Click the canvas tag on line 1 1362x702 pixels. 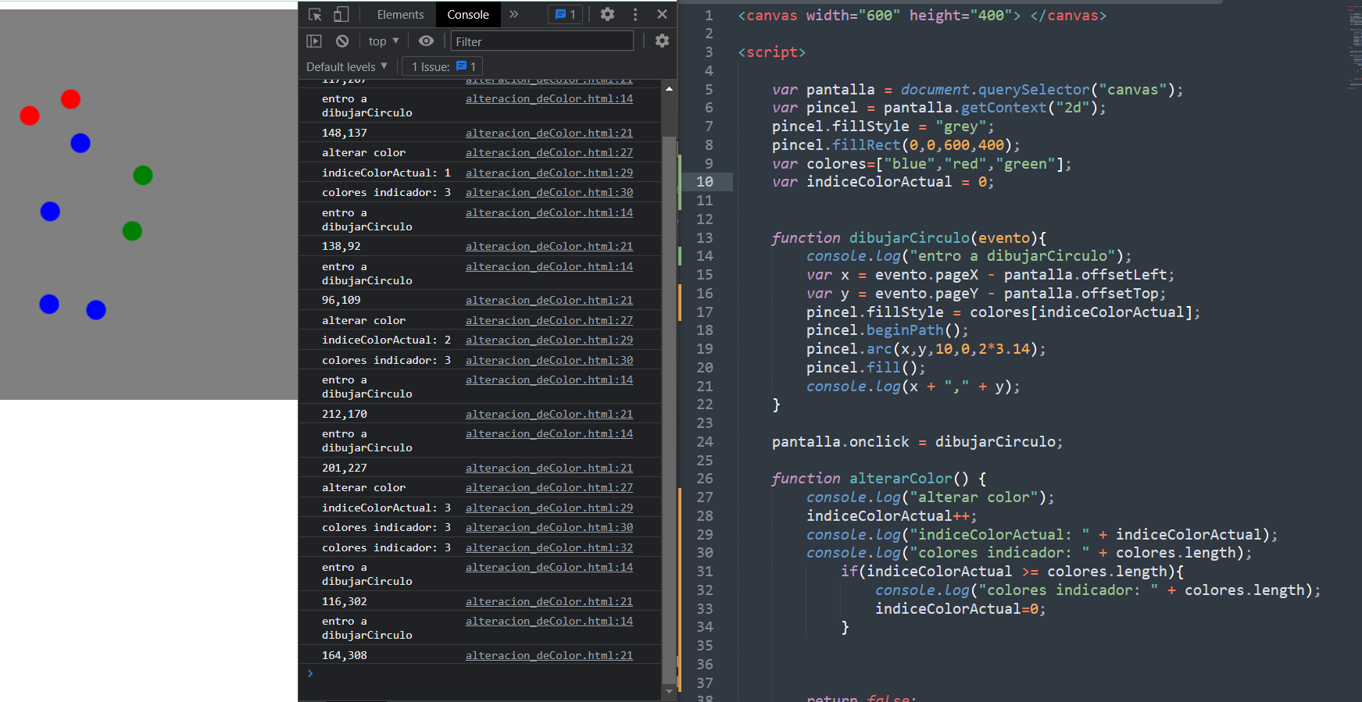[x=922, y=16]
